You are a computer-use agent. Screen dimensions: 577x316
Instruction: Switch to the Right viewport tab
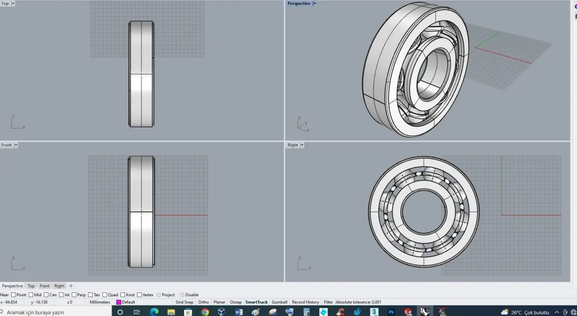[x=59, y=286]
